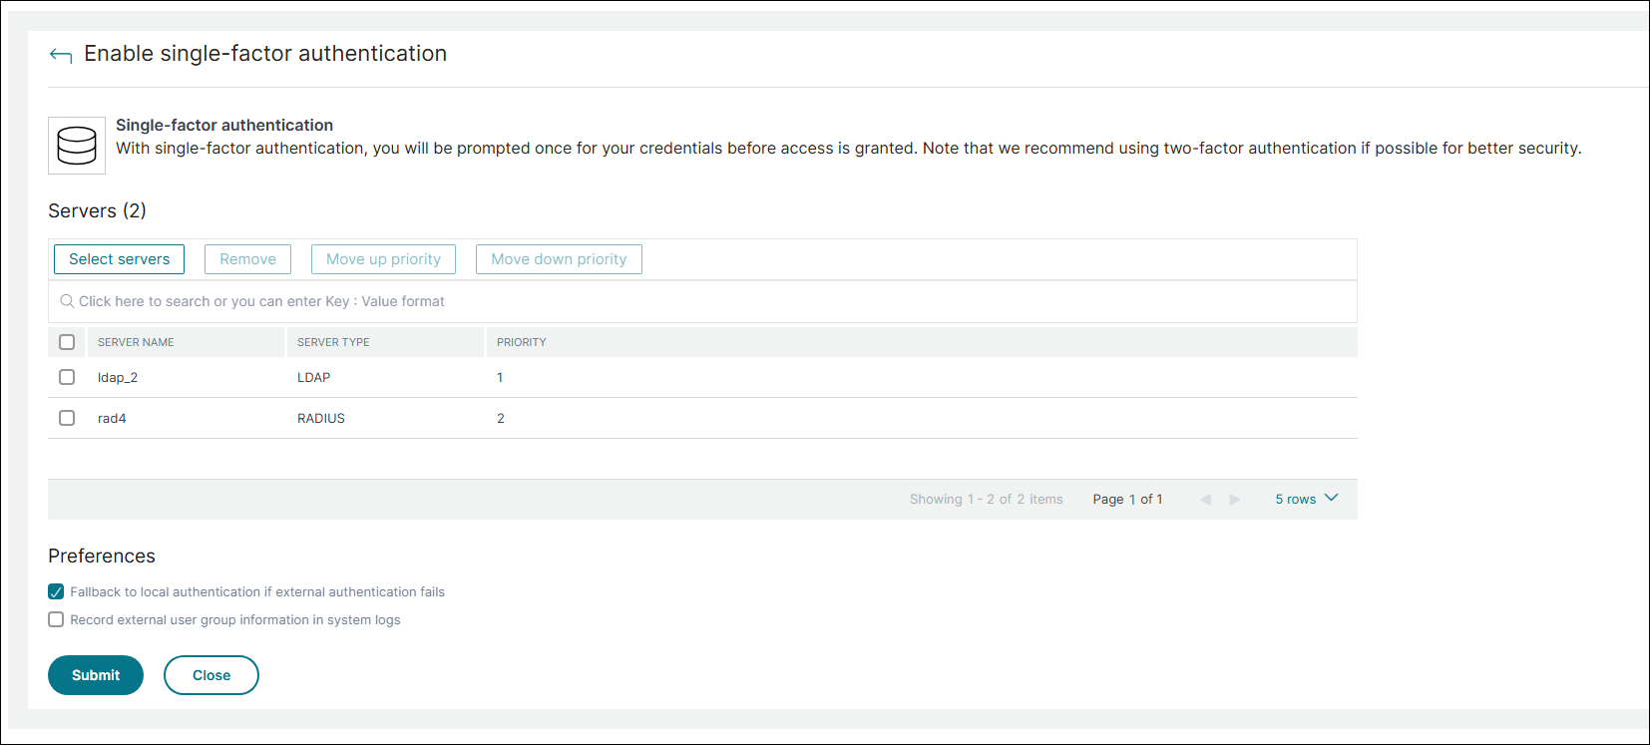
Task: Click the rad4 server name
Action: (112, 418)
